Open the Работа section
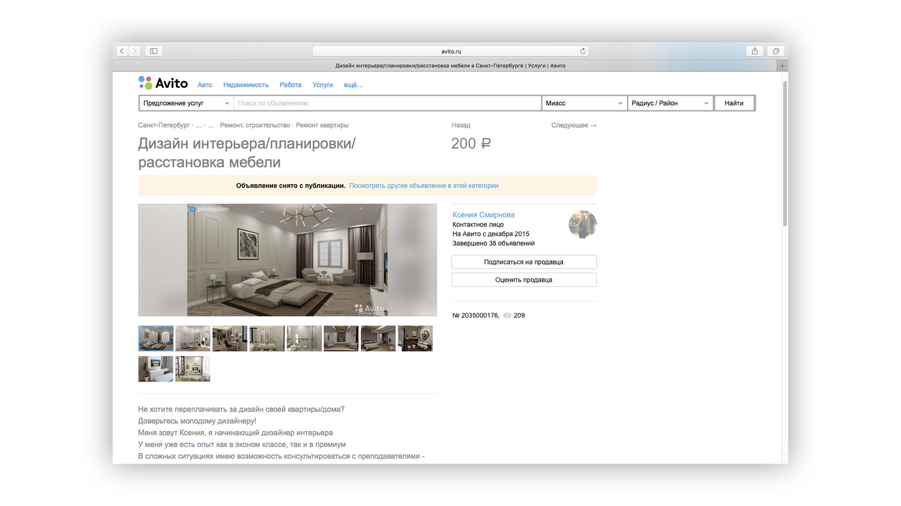Viewport: 901px width, 506px height. (x=290, y=85)
